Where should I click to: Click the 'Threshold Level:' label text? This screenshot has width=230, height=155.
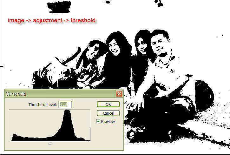pos(43,104)
